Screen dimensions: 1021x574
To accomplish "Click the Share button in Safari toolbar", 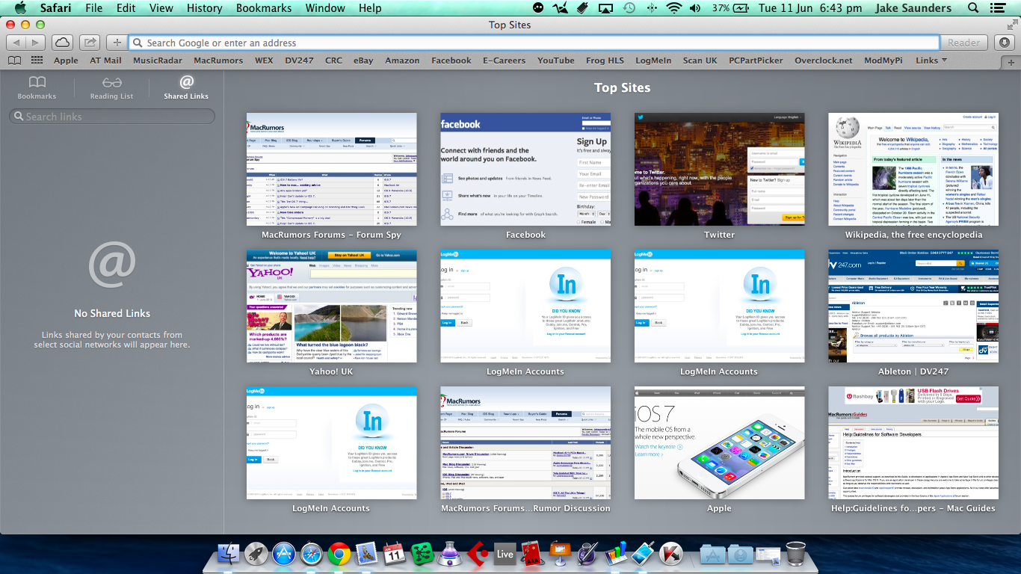I will (90, 43).
